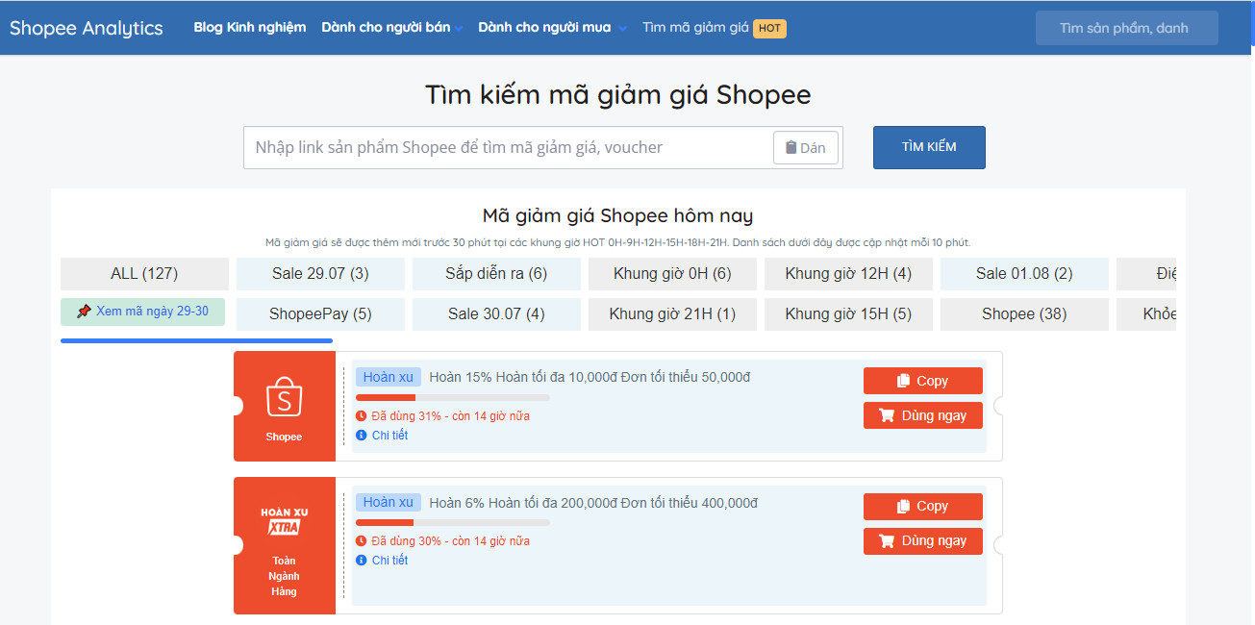The image size is (1255, 625).
Task: Select the Khung giờ 0H (6) tab
Action: (672, 274)
